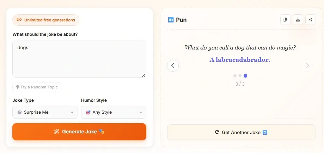Open the Humor Style dropdown
This screenshot has height=153, width=324.
click(x=113, y=112)
